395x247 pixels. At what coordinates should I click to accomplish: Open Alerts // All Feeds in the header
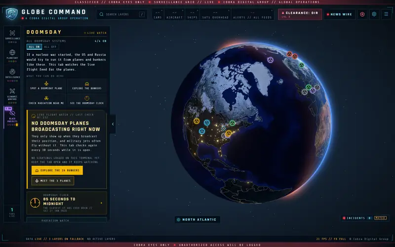tap(252, 15)
